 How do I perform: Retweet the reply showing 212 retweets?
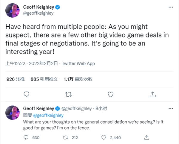click(65, 137)
